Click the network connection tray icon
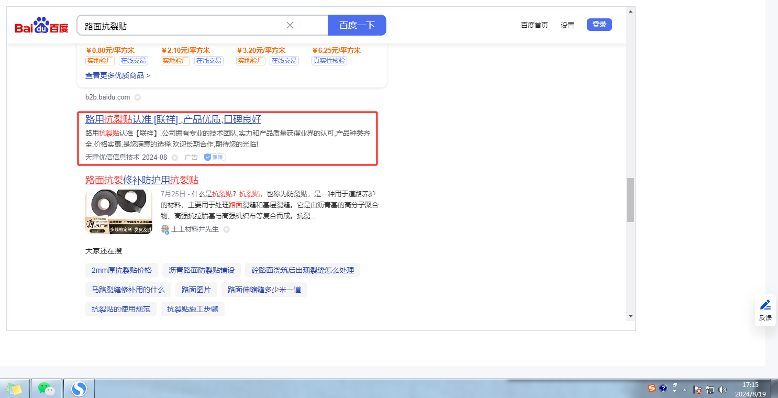The height and width of the screenshot is (398, 778). pyautogui.click(x=710, y=389)
